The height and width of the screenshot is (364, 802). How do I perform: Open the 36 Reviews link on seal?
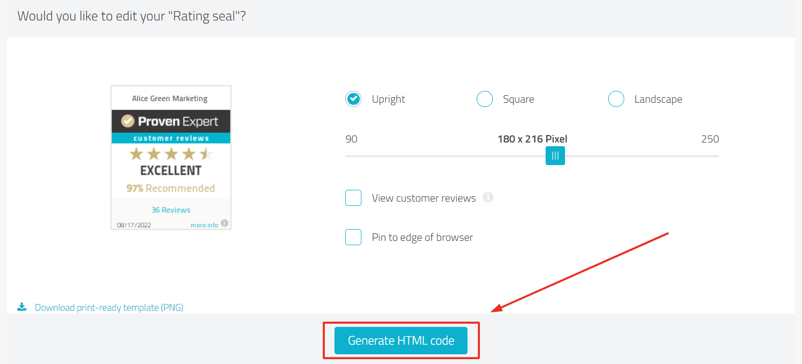point(171,210)
